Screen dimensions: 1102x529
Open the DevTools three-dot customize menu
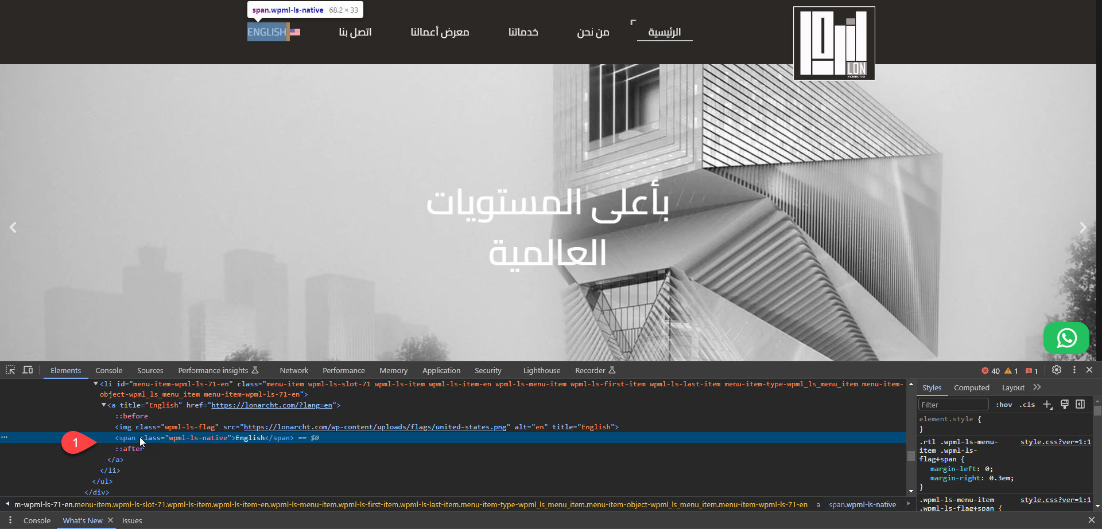(1074, 370)
